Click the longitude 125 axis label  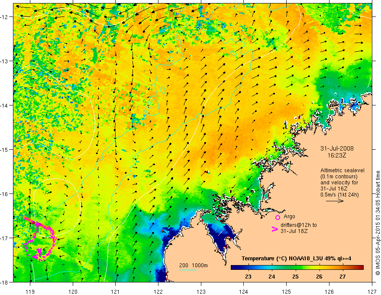(x=287, y=292)
